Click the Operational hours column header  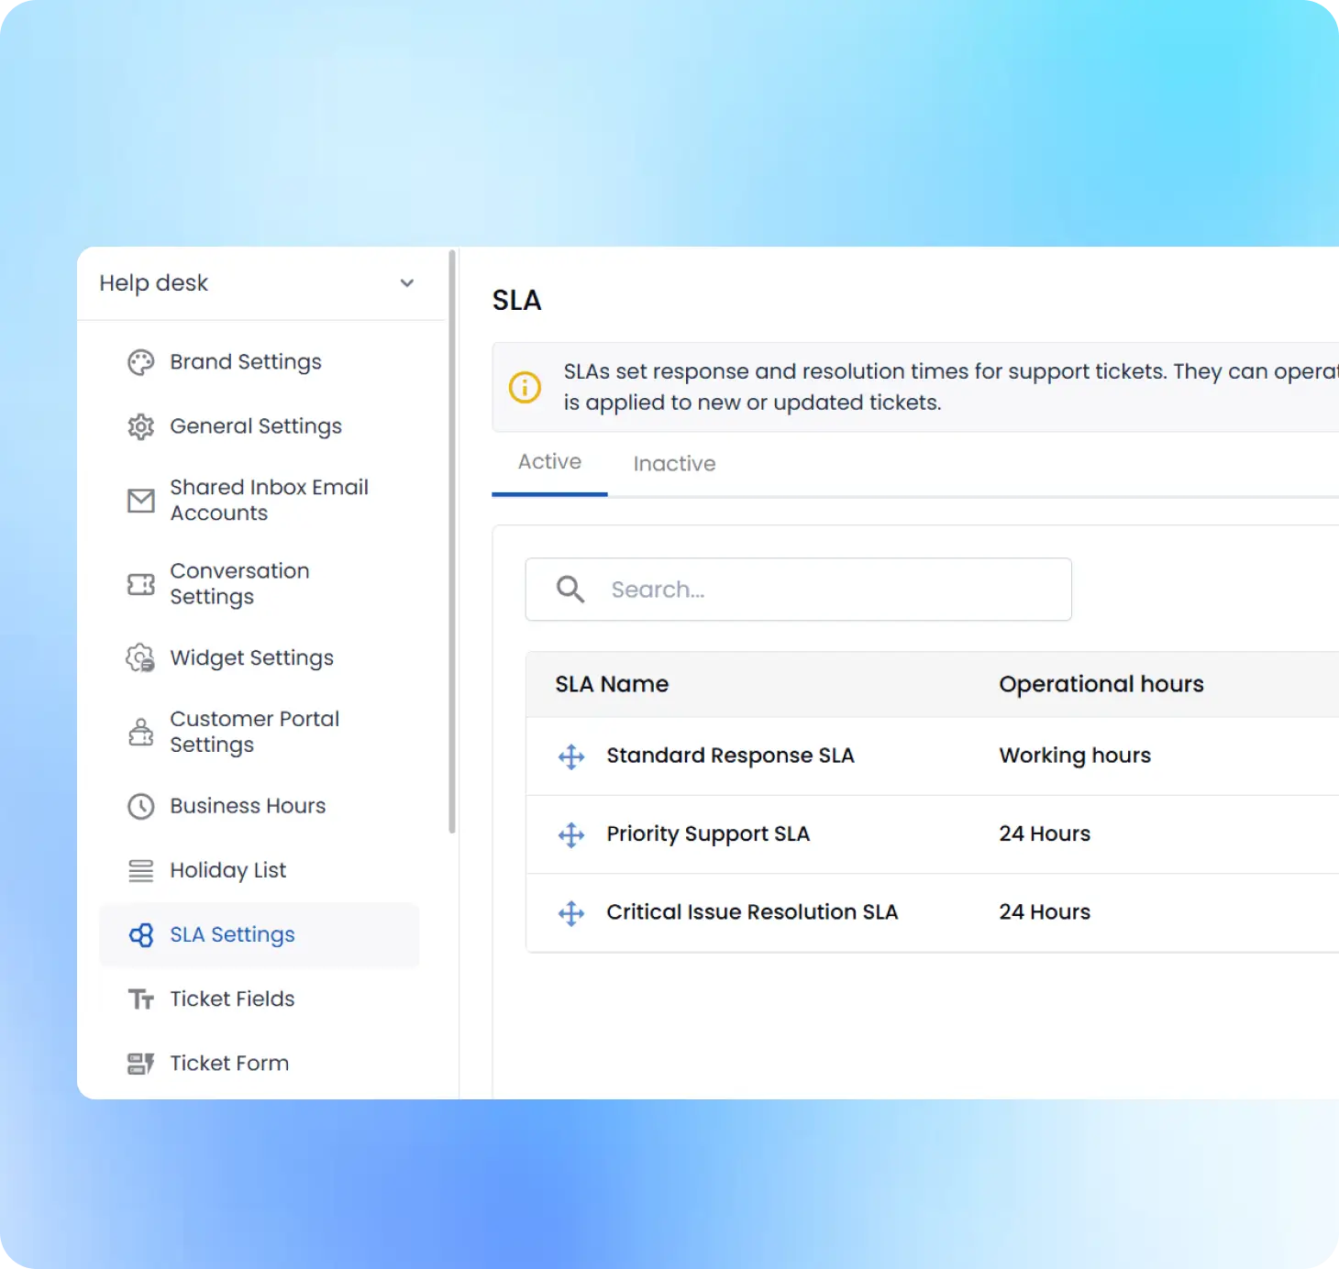tap(1101, 684)
